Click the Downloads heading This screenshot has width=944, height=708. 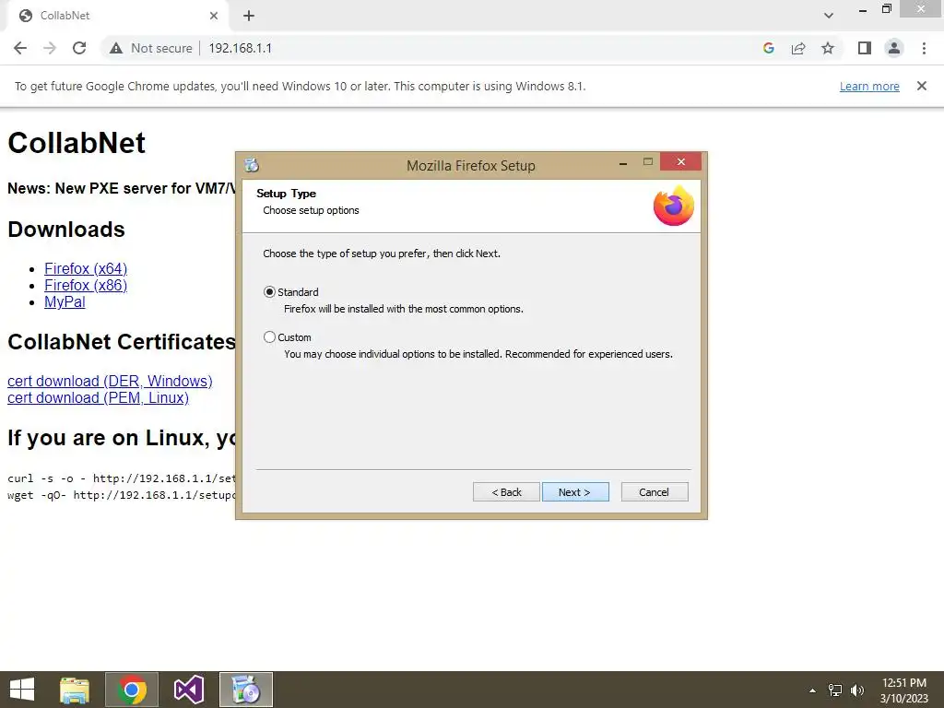(x=66, y=230)
